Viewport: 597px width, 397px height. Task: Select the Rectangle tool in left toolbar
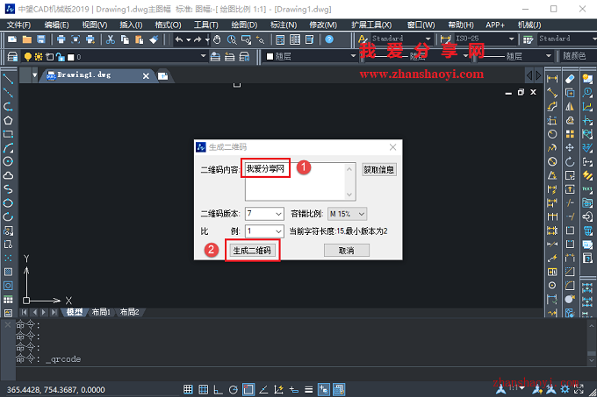(x=8, y=134)
